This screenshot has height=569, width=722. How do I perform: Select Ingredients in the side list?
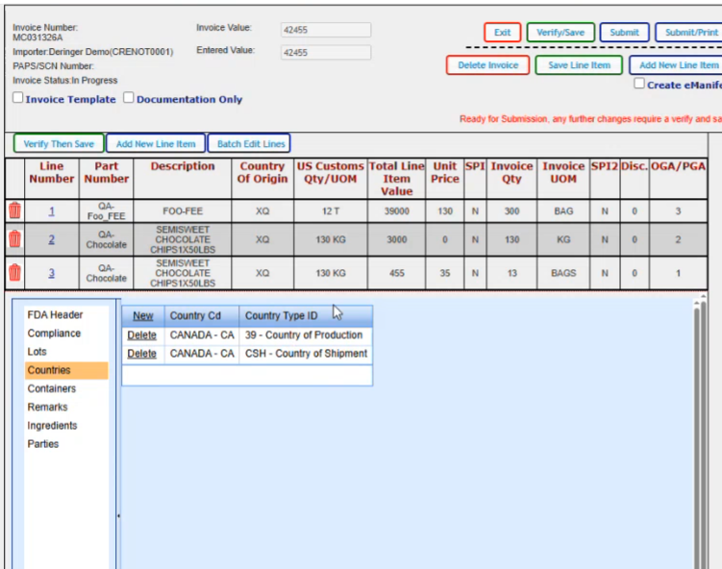[x=52, y=426]
